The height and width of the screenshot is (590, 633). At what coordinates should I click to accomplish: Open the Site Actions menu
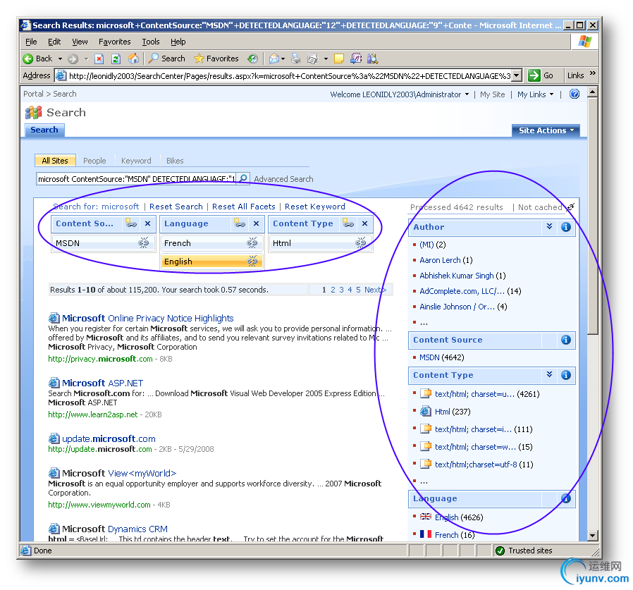pyautogui.click(x=546, y=130)
